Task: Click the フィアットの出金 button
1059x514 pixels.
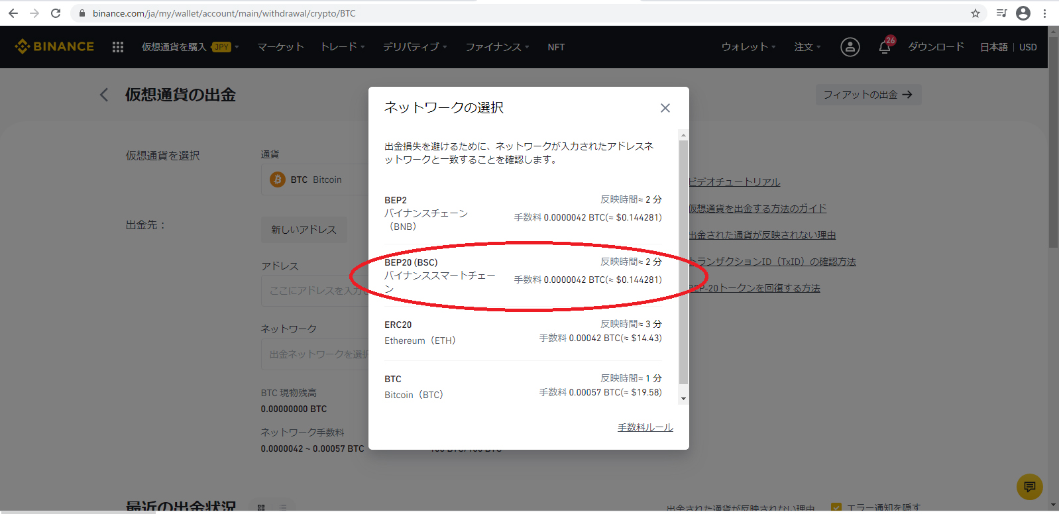Action: pos(868,95)
